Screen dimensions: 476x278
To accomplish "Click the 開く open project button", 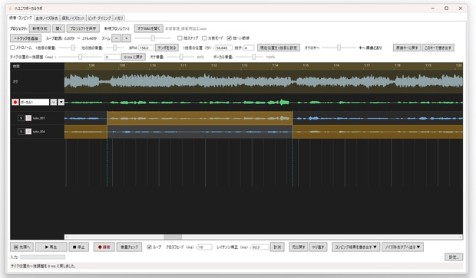I will click(x=58, y=28).
